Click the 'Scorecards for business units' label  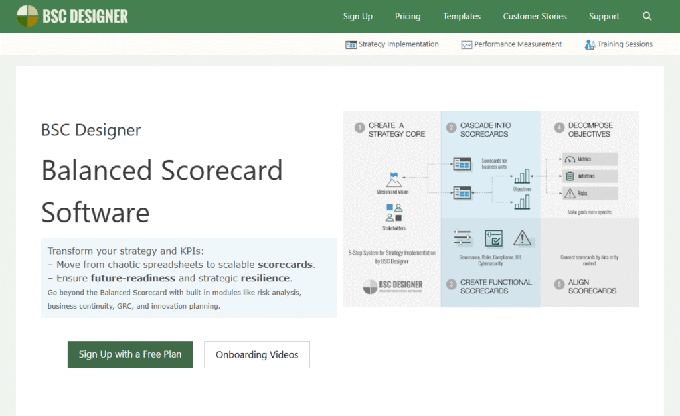click(494, 163)
